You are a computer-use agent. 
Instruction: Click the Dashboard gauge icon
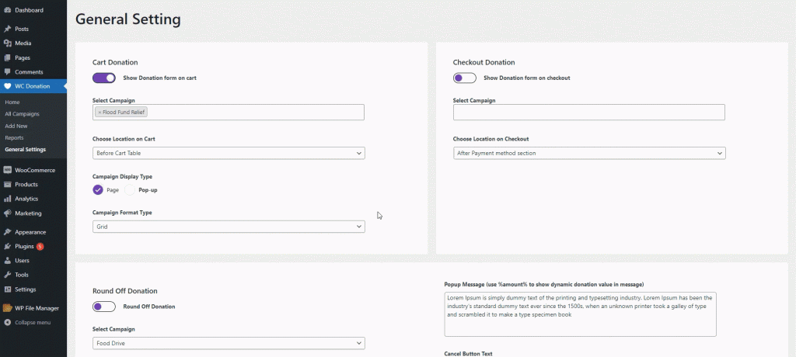(7, 10)
